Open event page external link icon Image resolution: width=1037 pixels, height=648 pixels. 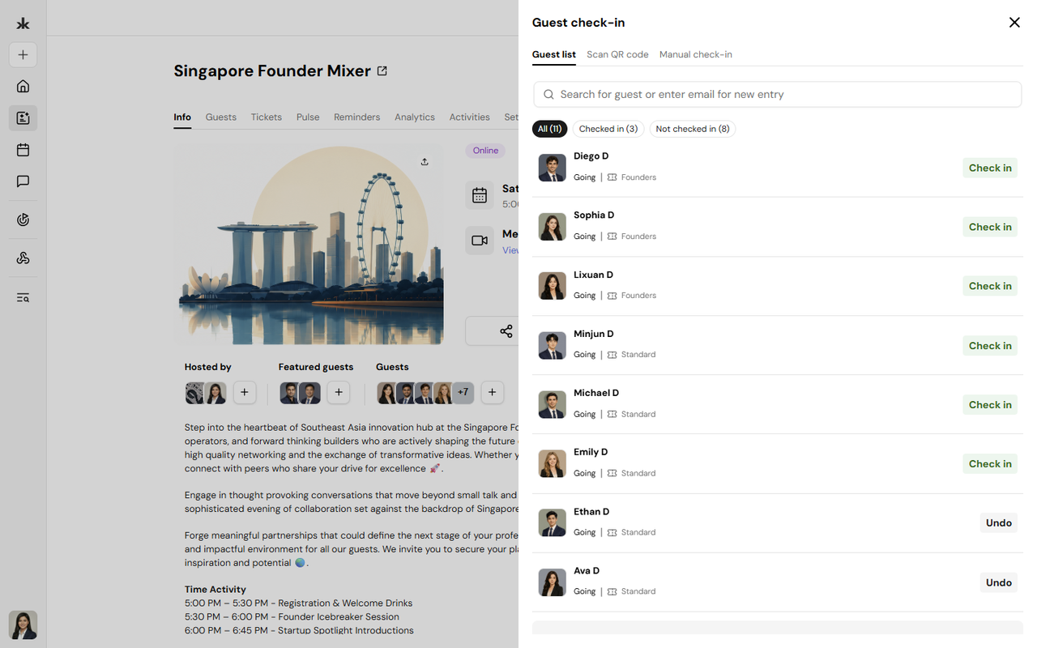382,71
